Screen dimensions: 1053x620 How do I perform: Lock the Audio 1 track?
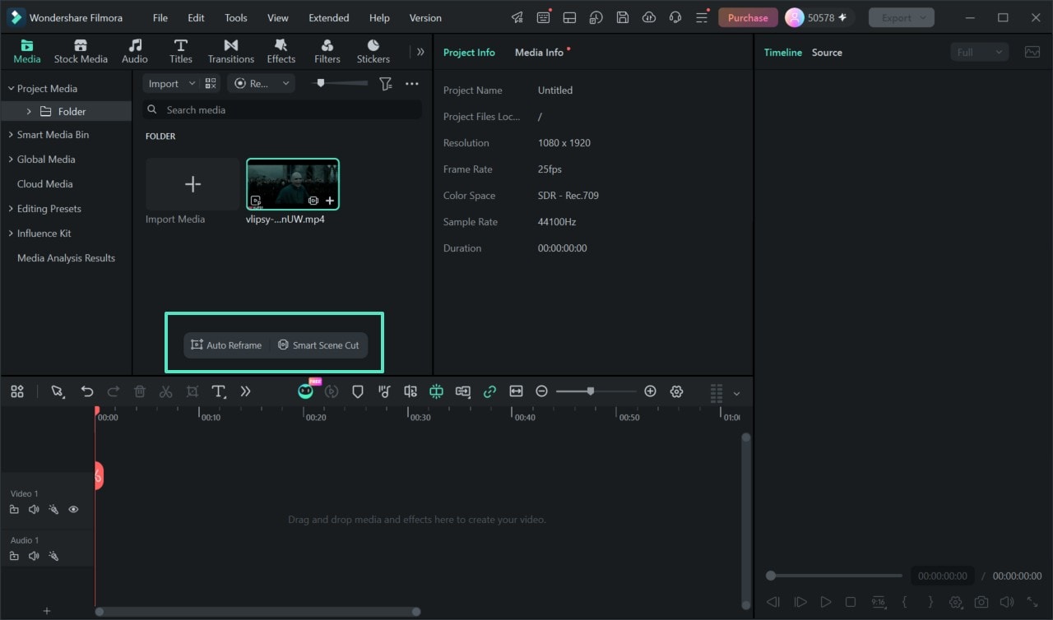pos(14,557)
